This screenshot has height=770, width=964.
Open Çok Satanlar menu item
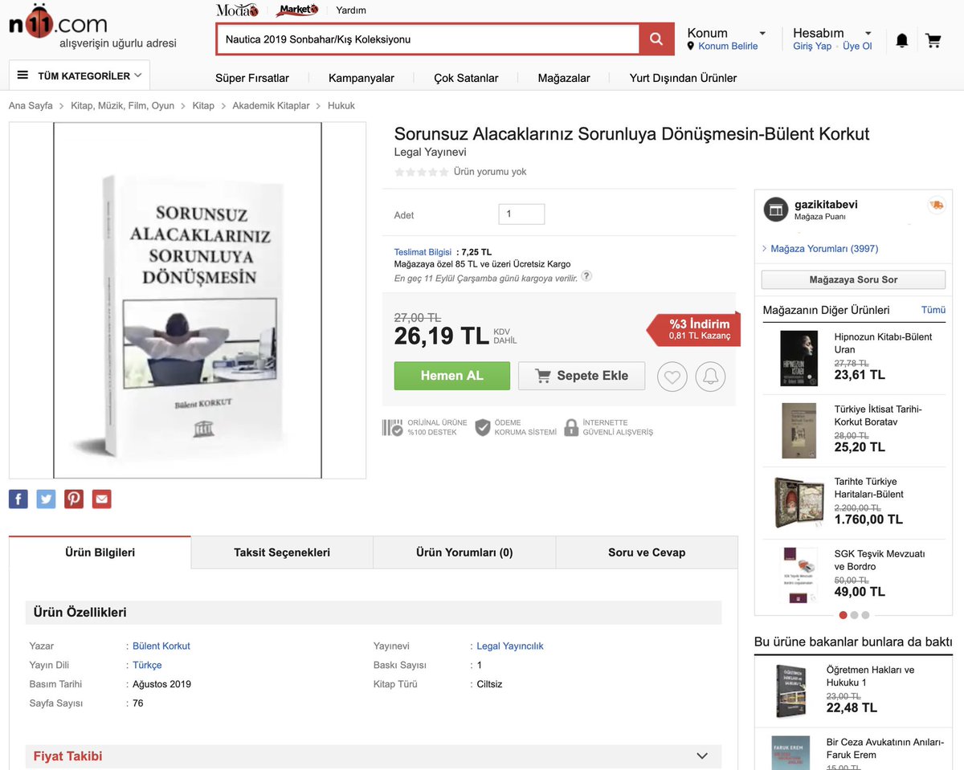[x=466, y=78]
